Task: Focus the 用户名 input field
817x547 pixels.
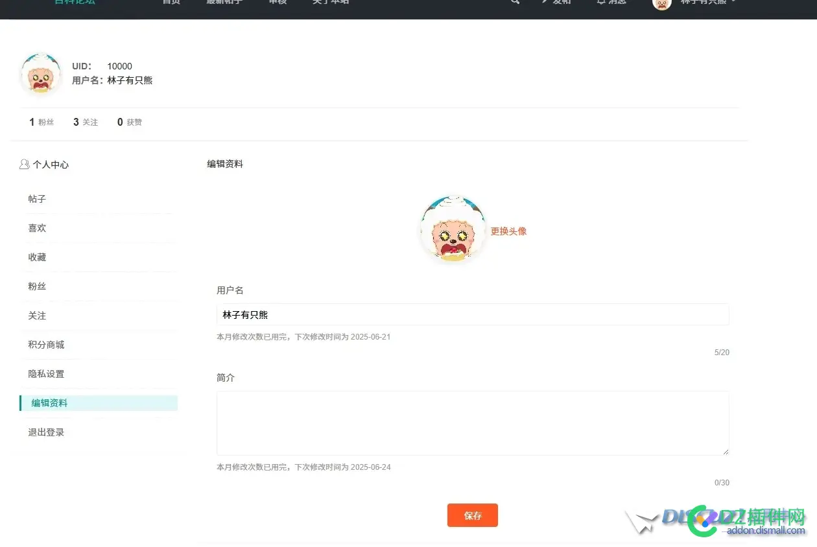Action: click(x=473, y=314)
